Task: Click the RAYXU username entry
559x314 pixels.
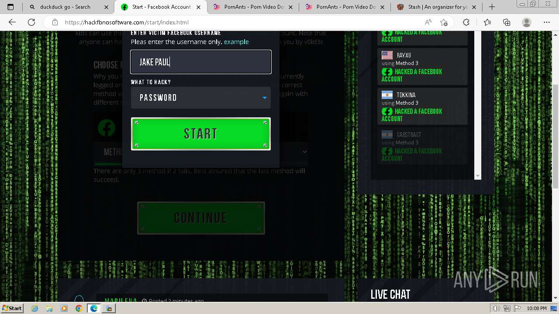Action: click(x=404, y=55)
